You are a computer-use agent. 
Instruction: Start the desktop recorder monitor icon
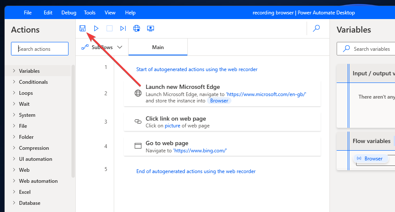[x=151, y=28]
